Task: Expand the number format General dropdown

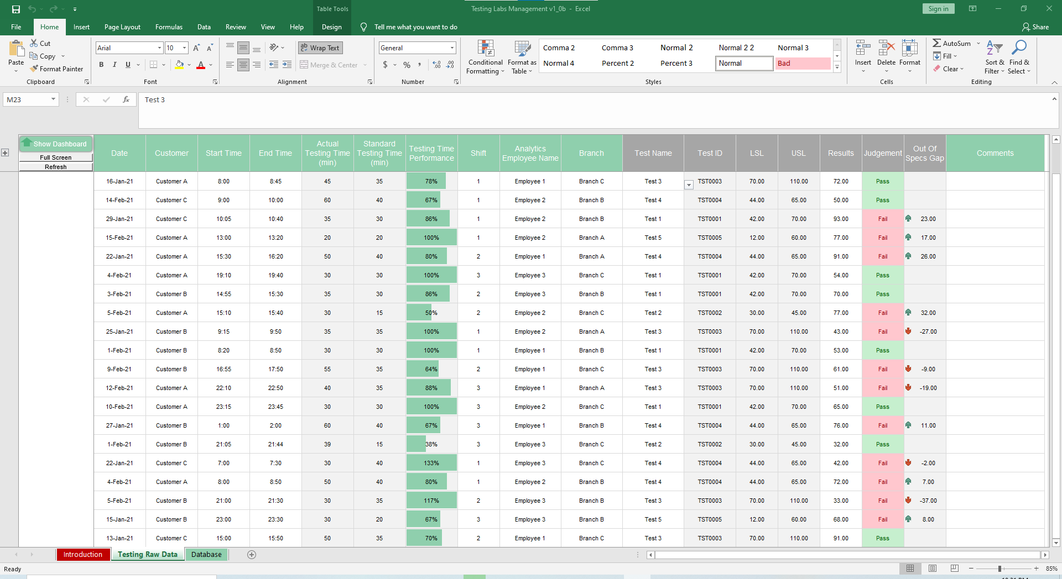Action: point(452,48)
